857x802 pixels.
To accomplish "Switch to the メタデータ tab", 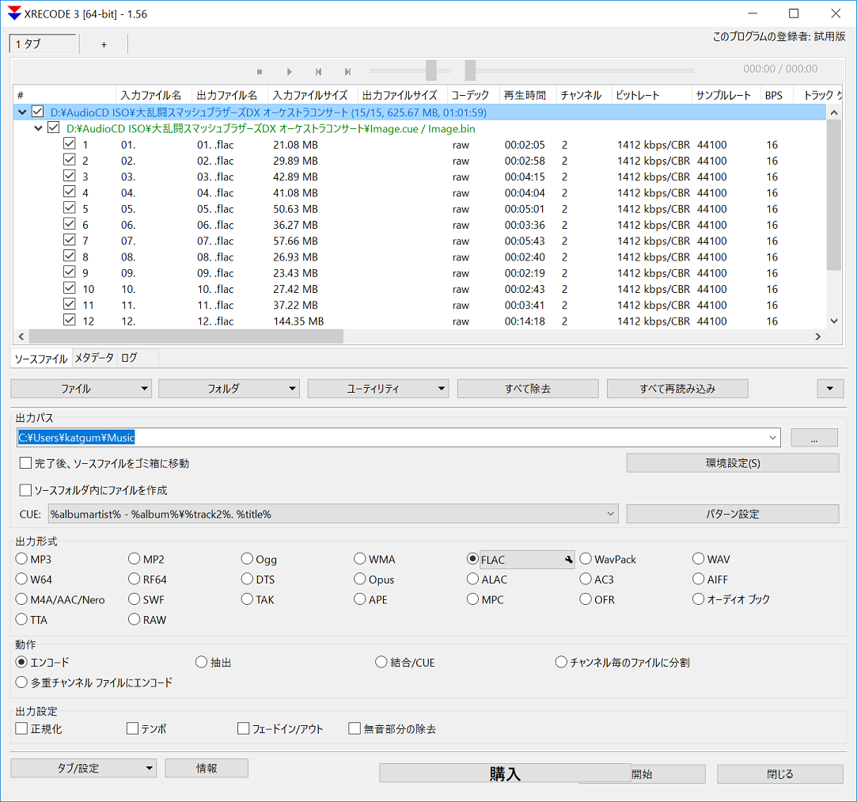I will pyautogui.click(x=94, y=359).
